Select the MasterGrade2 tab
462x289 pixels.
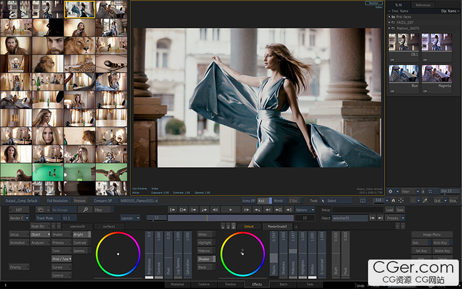(277, 226)
